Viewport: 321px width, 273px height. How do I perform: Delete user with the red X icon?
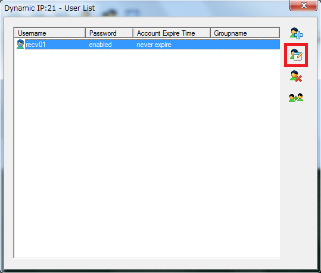point(296,76)
